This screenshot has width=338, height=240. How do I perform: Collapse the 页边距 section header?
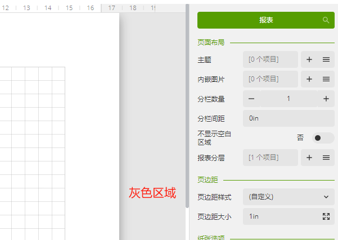208,179
